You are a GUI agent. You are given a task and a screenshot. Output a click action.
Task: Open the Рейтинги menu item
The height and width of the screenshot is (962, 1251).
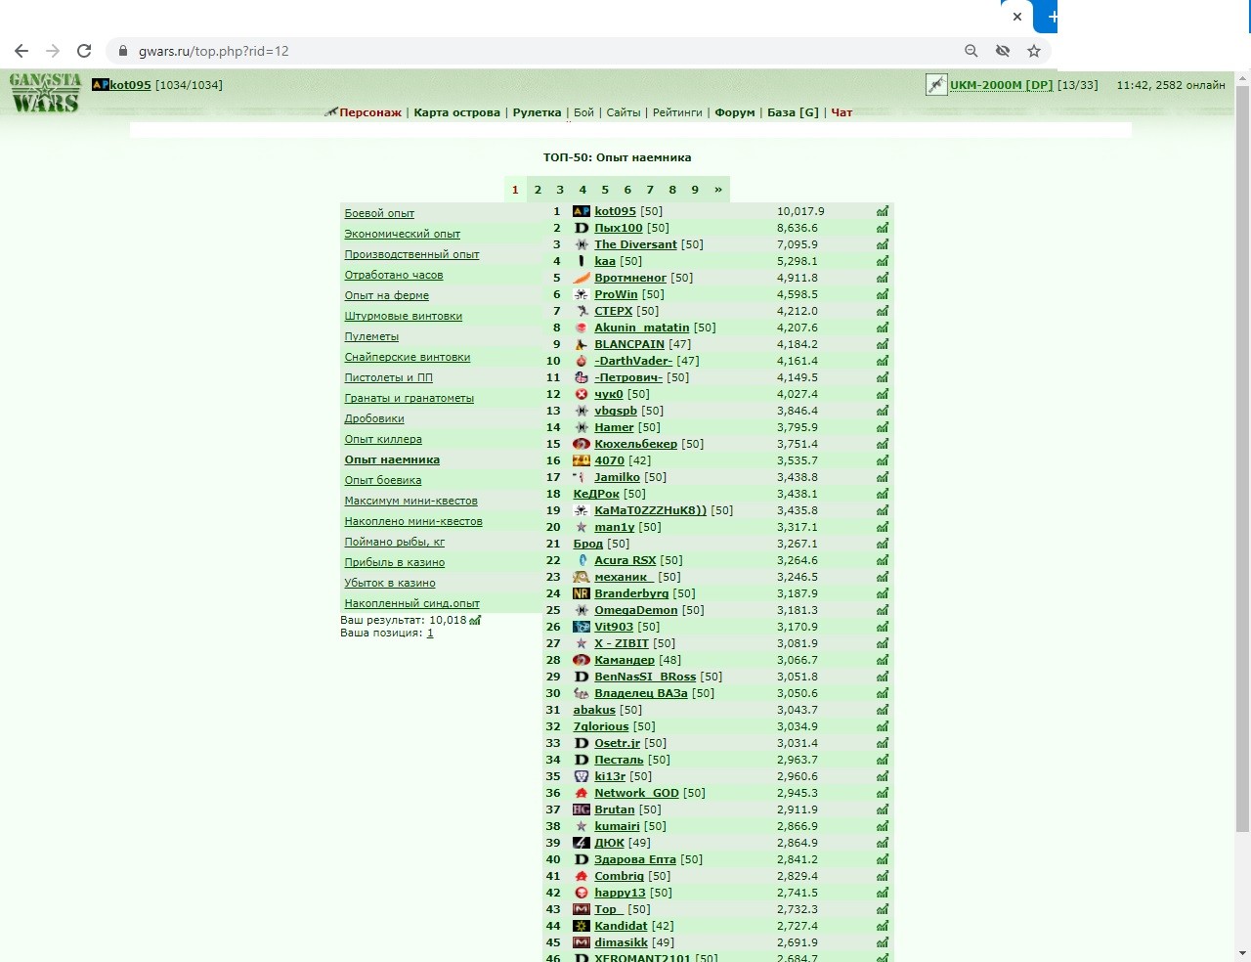tap(677, 112)
